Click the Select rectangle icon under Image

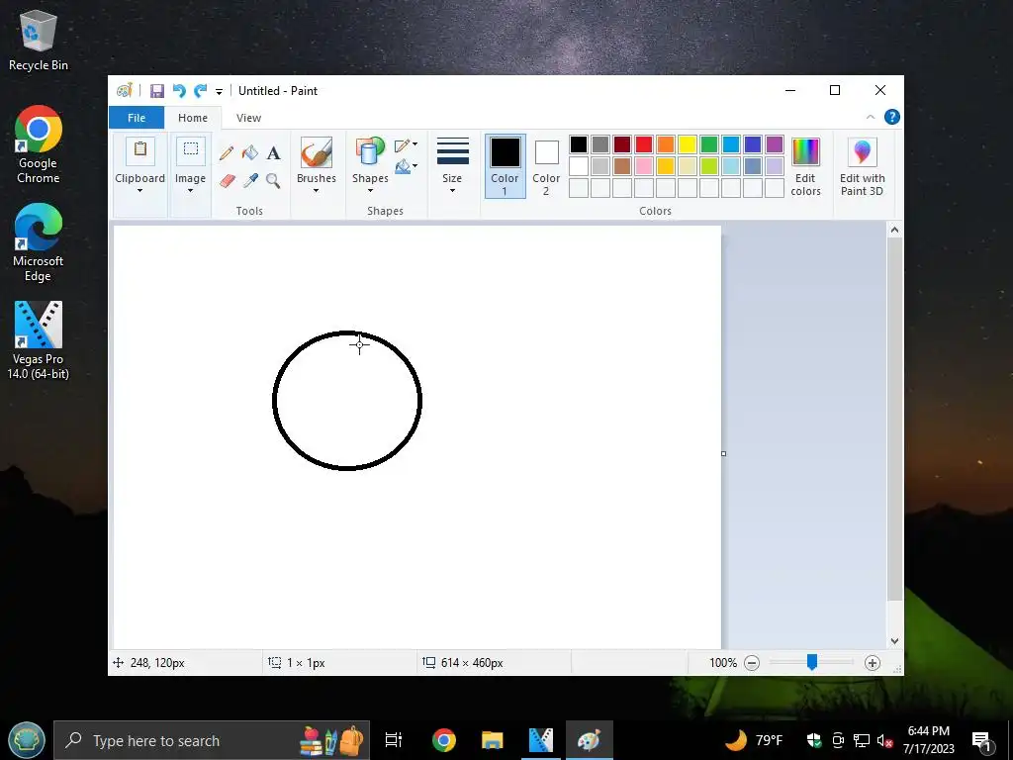tap(191, 150)
